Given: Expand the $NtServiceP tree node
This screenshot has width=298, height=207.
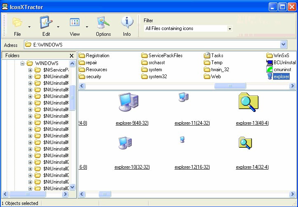Looking at the screenshot, I should (x=30, y=70).
